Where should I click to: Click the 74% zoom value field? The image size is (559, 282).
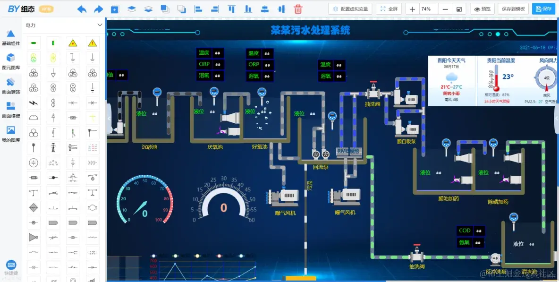pyautogui.click(x=425, y=8)
